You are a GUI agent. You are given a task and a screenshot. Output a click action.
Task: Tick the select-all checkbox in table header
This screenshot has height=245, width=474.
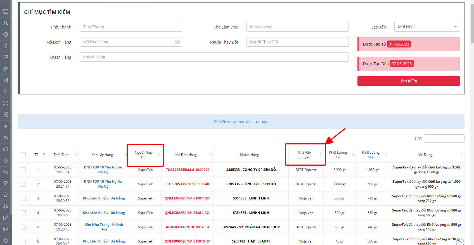point(23,155)
